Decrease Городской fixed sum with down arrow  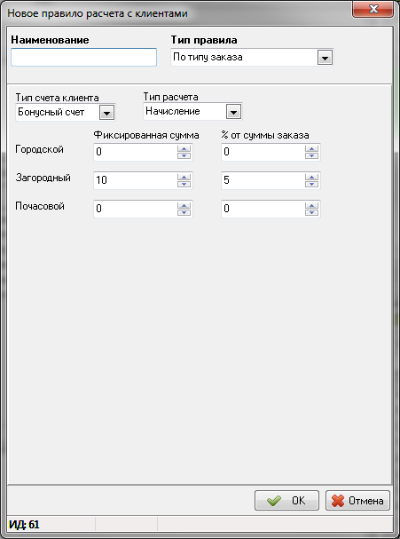coord(184,155)
